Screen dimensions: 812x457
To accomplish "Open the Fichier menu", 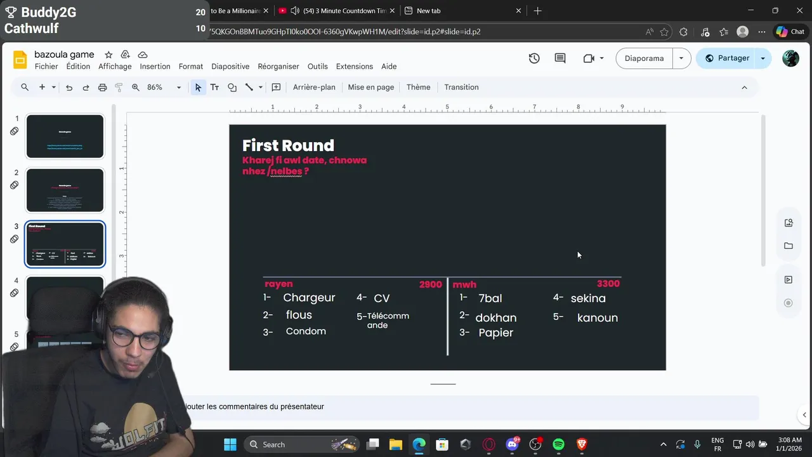I will pos(46,66).
